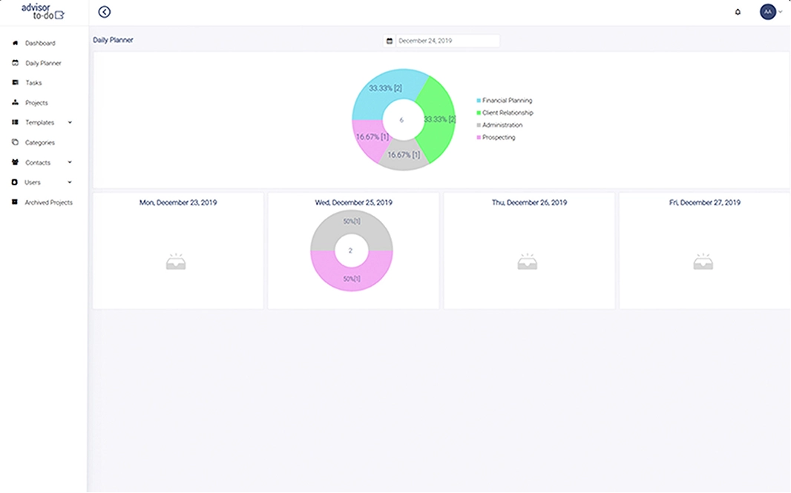This screenshot has width=791, height=493.
Task: Toggle Financial Planning legend entry
Action: pos(507,100)
